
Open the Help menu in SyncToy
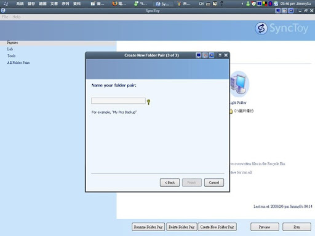(17, 17)
